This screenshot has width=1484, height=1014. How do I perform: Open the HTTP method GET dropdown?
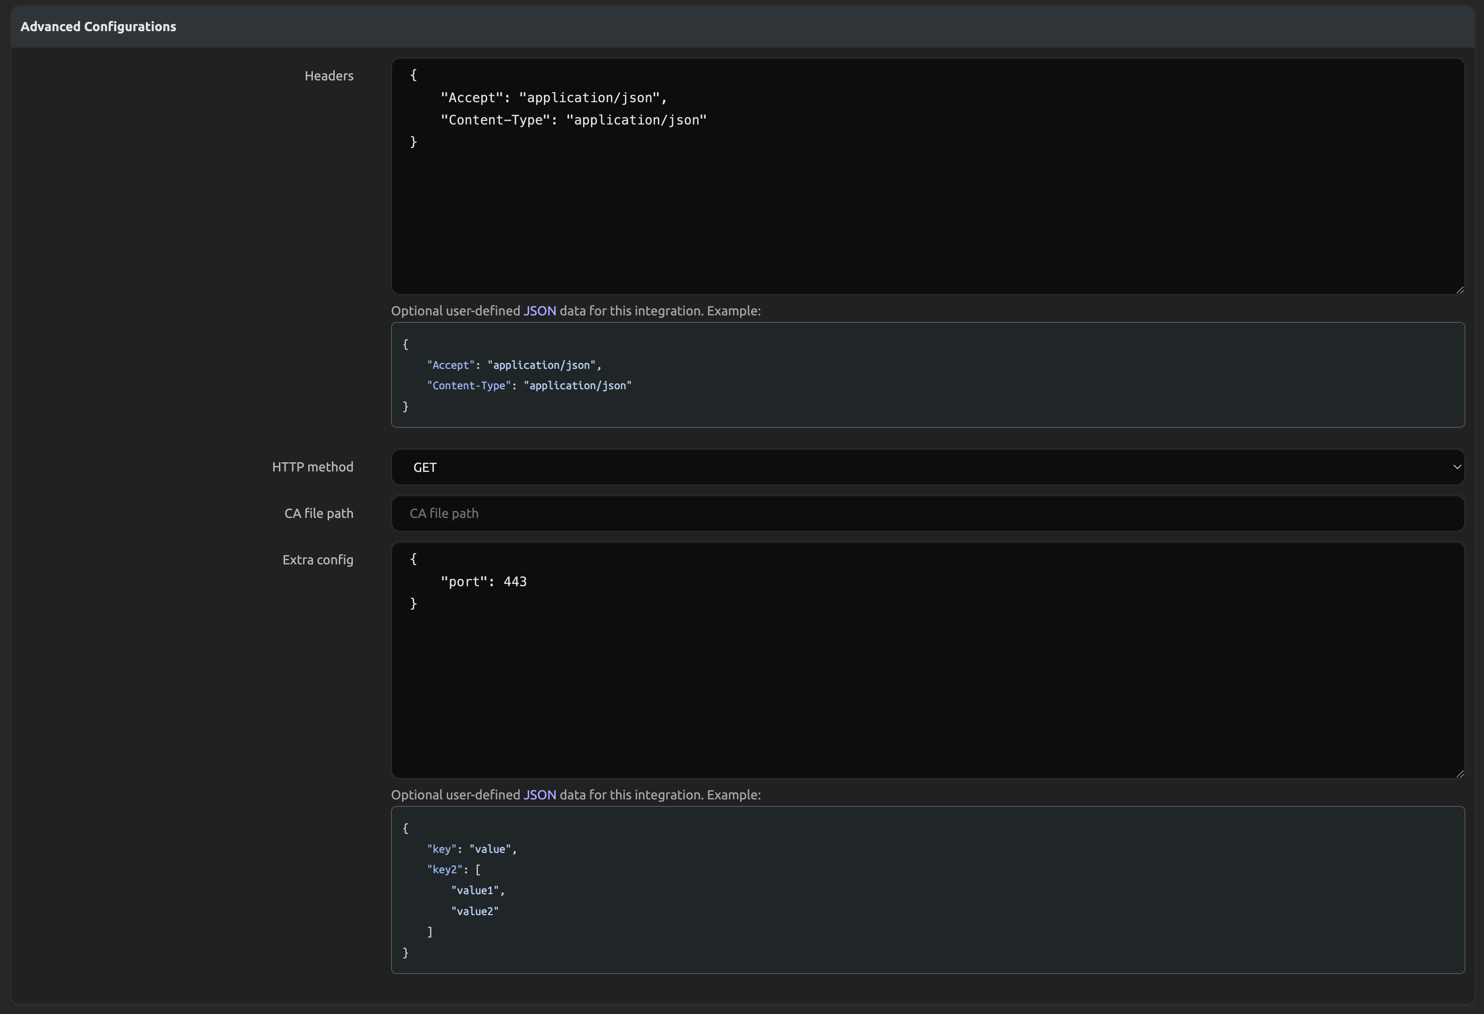pyautogui.click(x=926, y=467)
